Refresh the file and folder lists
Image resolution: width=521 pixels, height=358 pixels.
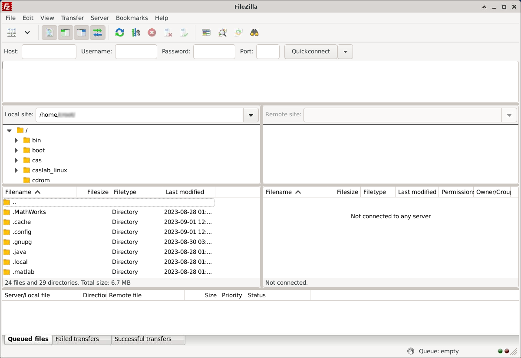coord(120,33)
